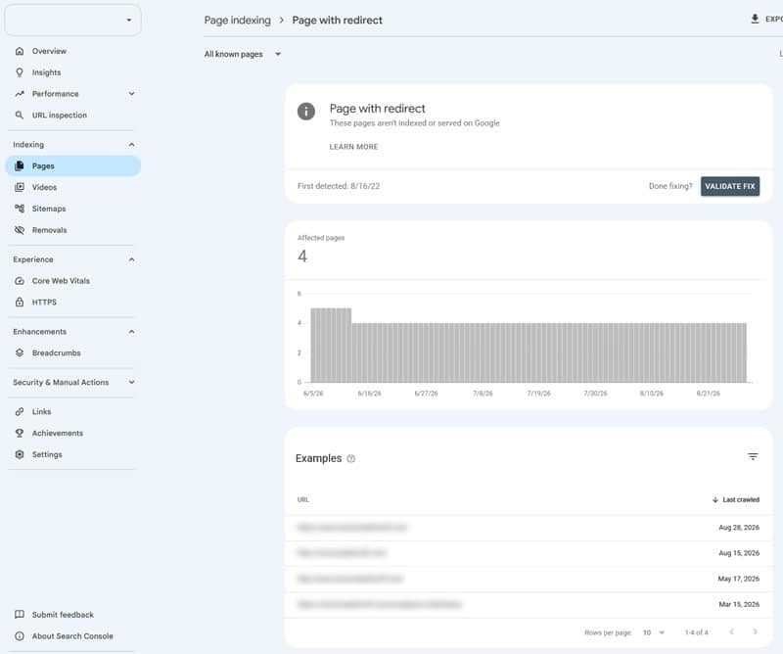Image resolution: width=783 pixels, height=654 pixels.
Task: Open Insights in the sidebar
Action: click(72, 72)
